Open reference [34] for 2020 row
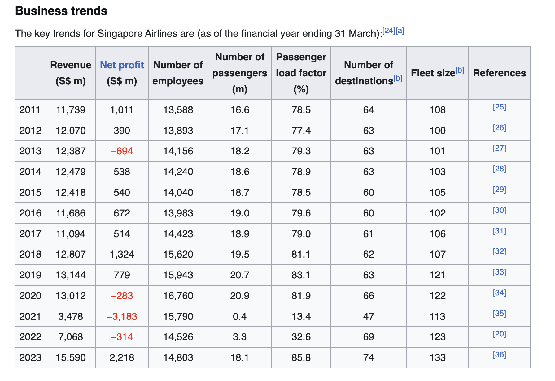This screenshot has height=381, width=555. click(x=499, y=293)
